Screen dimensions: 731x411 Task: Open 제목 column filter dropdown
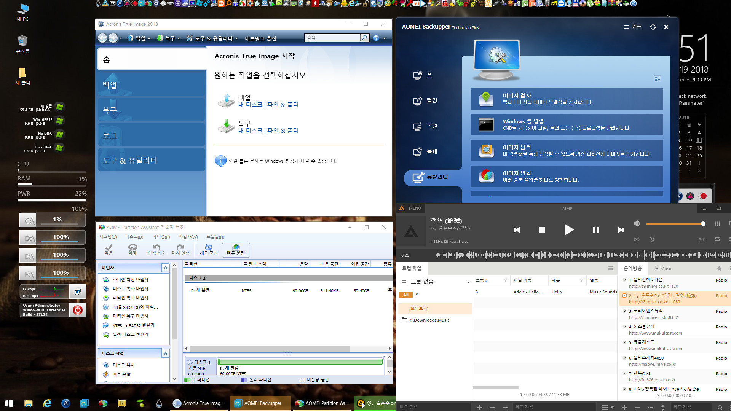581,280
